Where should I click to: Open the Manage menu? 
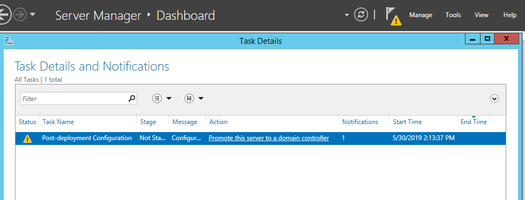click(x=421, y=15)
